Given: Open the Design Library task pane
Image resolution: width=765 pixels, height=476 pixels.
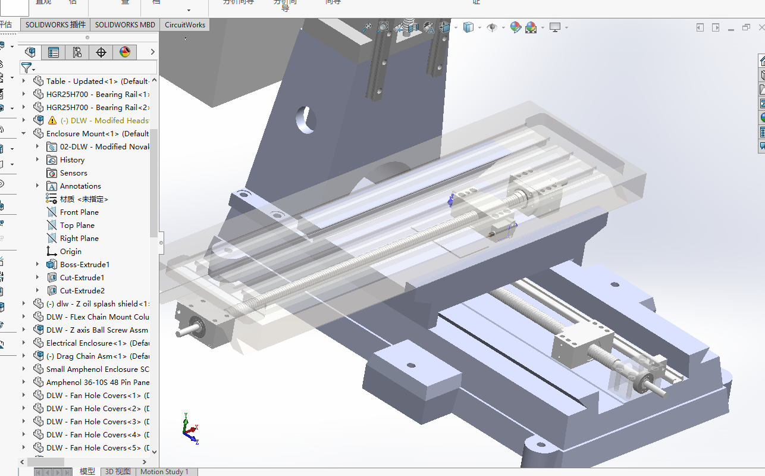Looking at the screenshot, I should point(761,75).
